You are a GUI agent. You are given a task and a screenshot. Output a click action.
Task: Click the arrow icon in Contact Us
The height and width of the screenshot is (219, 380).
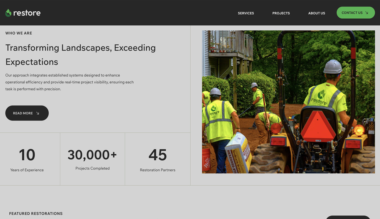click(367, 13)
